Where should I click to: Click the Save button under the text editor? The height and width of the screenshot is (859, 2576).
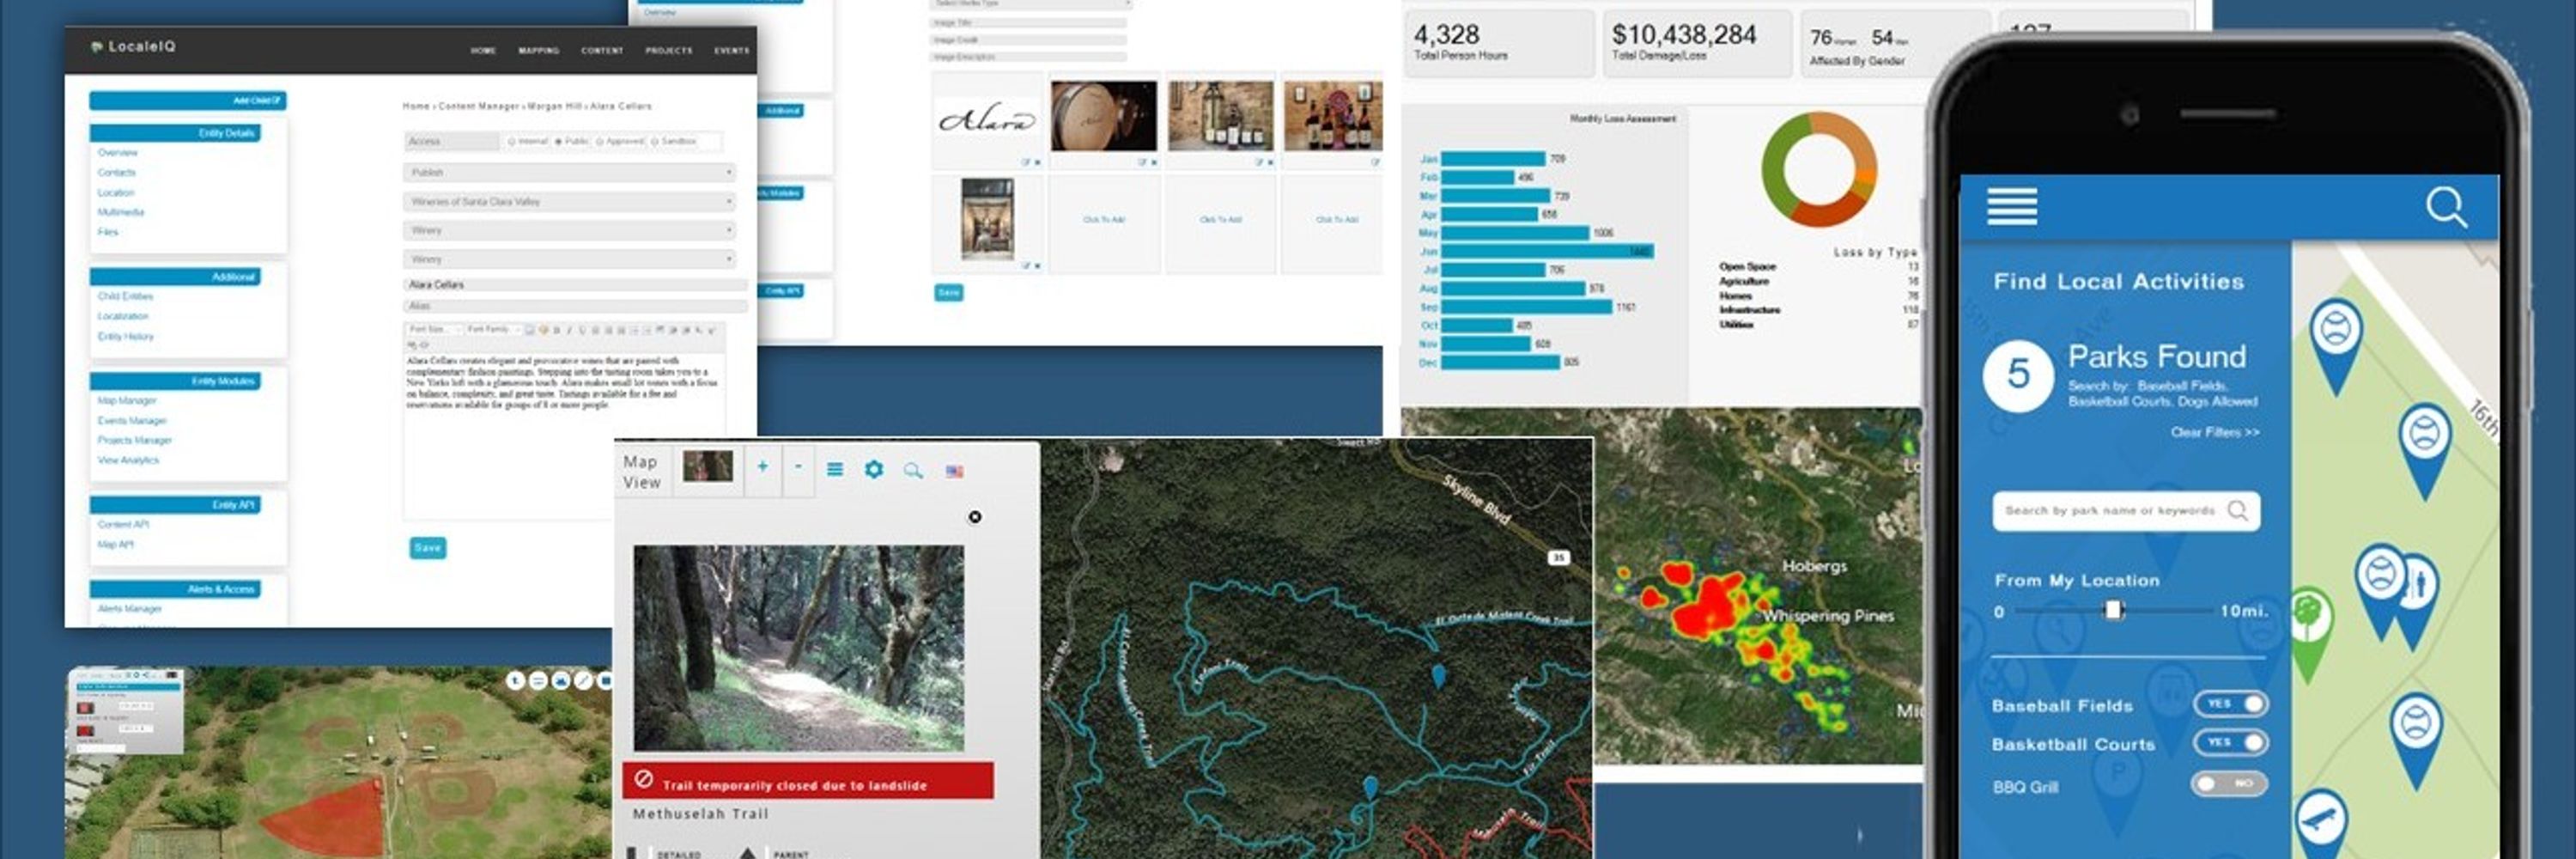(x=428, y=548)
